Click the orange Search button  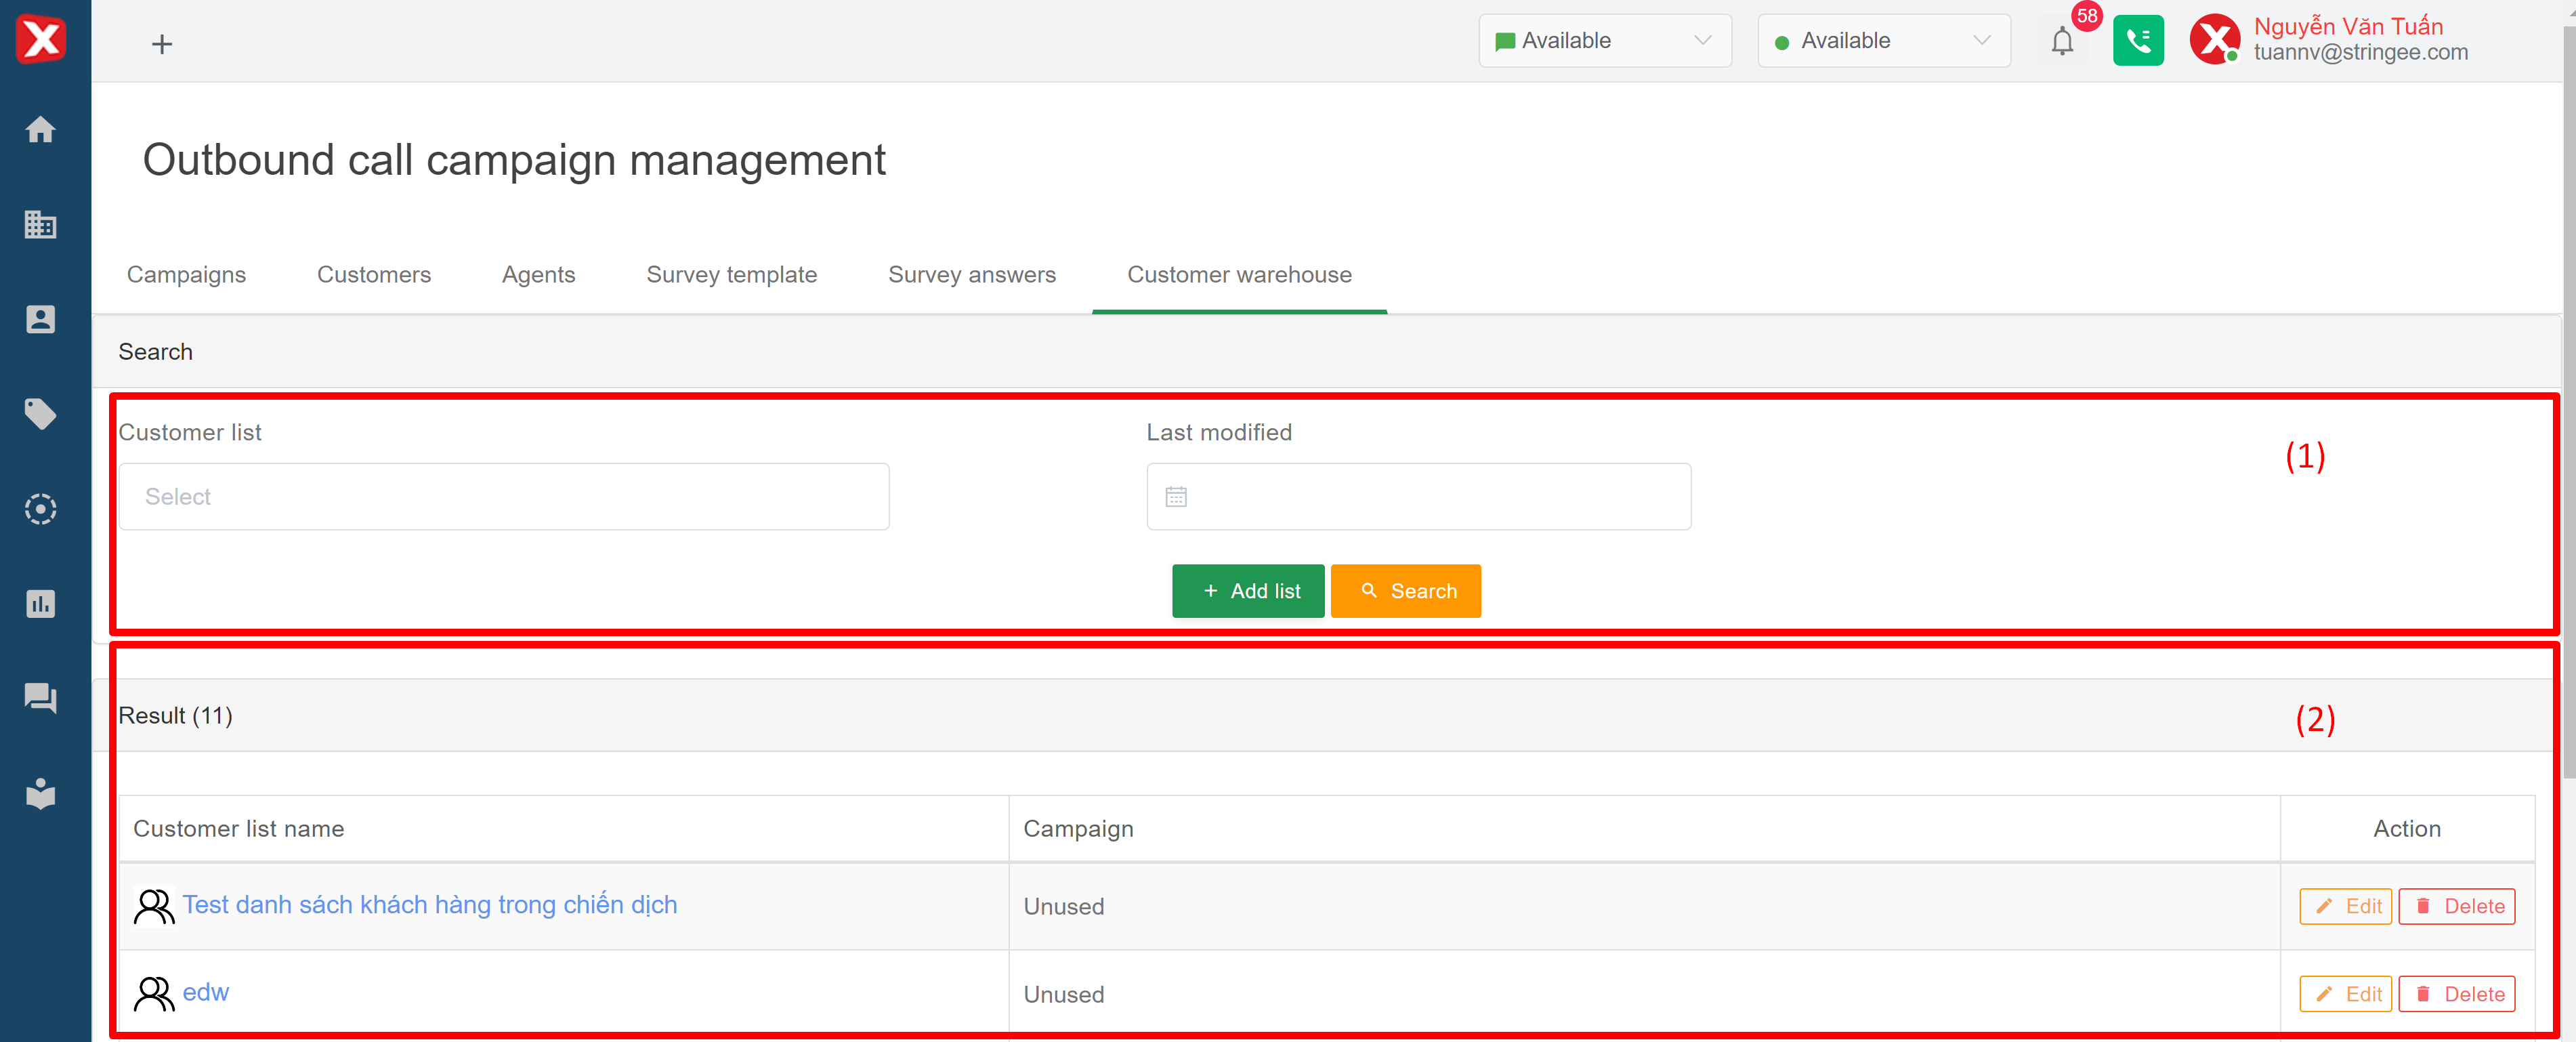click(1405, 591)
